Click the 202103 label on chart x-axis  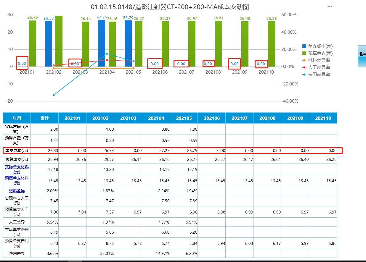click(80, 72)
